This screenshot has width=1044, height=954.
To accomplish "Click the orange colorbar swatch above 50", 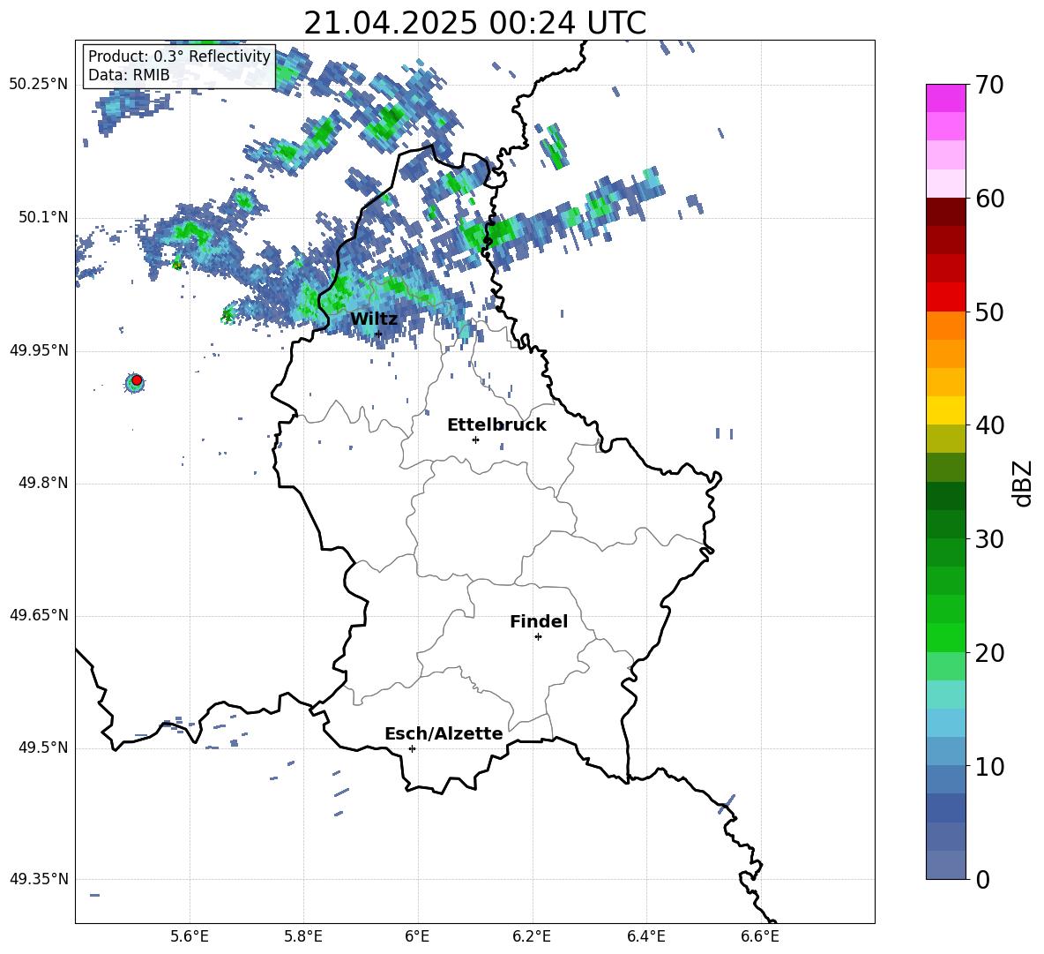I will (x=945, y=326).
